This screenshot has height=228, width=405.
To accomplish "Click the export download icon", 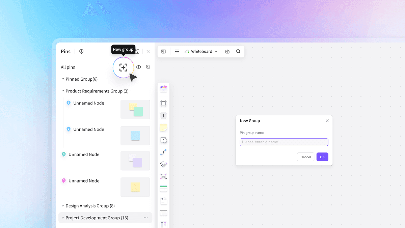I will pos(227,52).
